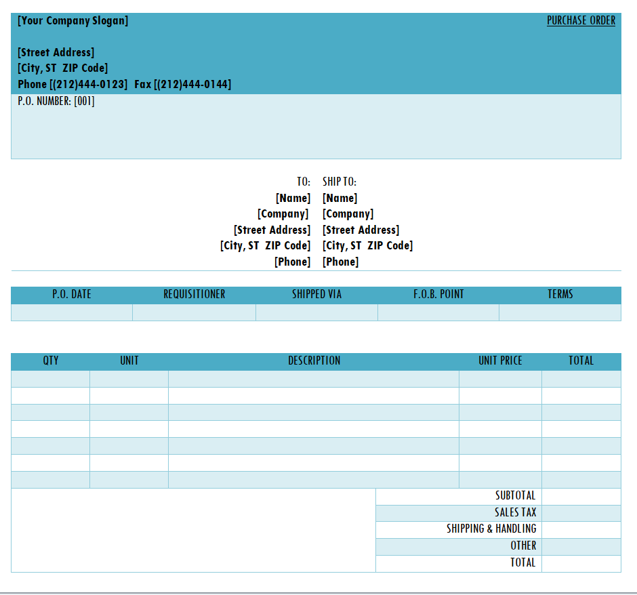Click the SHIPPING & HANDLING label
This screenshot has width=637, height=595.
coord(491,529)
